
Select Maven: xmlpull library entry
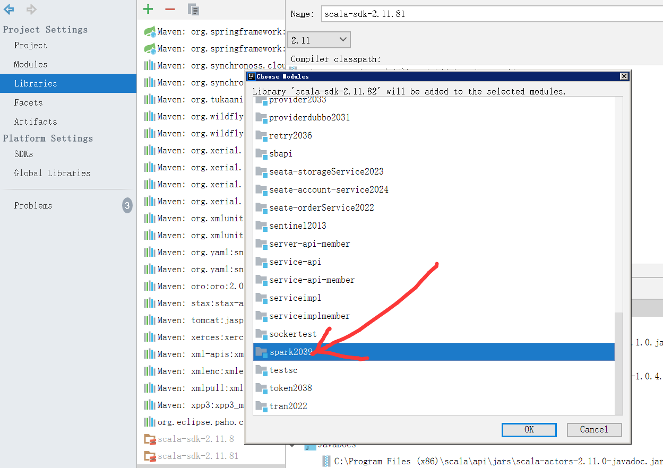[x=194, y=388]
